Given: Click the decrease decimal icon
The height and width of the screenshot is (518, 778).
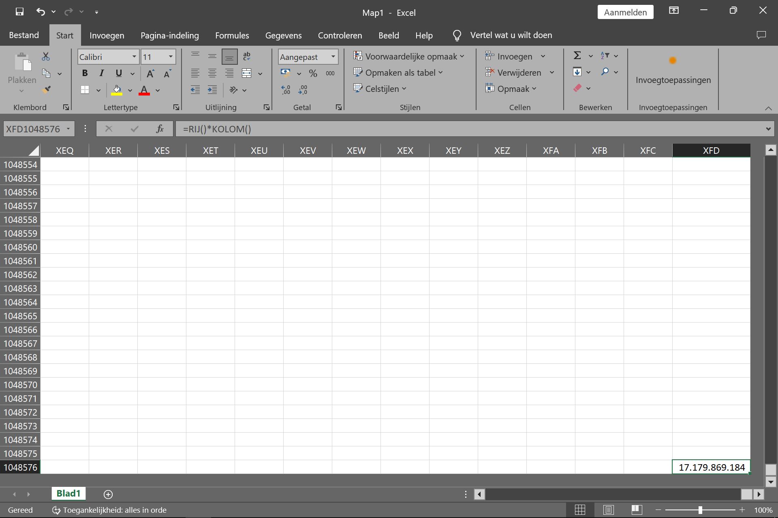Looking at the screenshot, I should (303, 90).
